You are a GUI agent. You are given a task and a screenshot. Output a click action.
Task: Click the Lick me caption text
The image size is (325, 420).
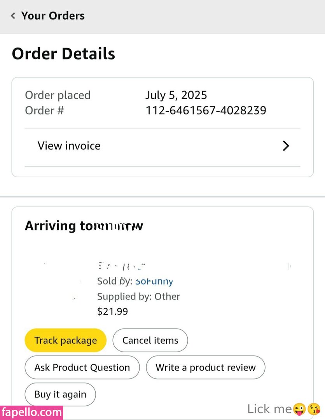pos(269,409)
